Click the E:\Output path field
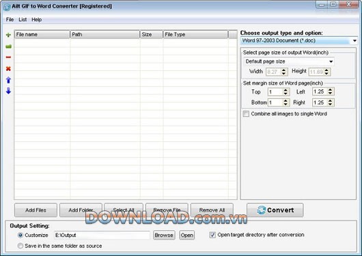 click(102, 236)
